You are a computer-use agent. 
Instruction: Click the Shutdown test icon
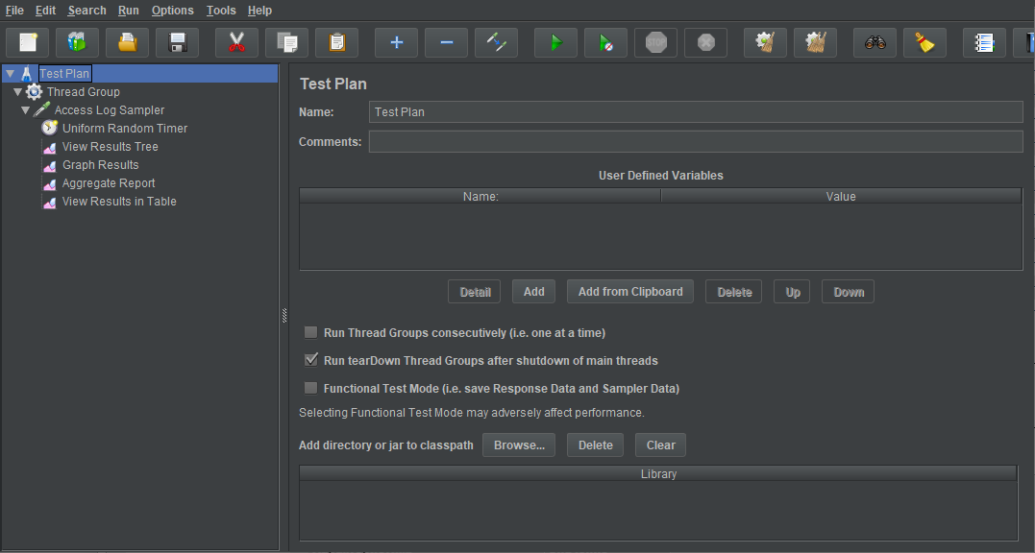click(x=705, y=43)
